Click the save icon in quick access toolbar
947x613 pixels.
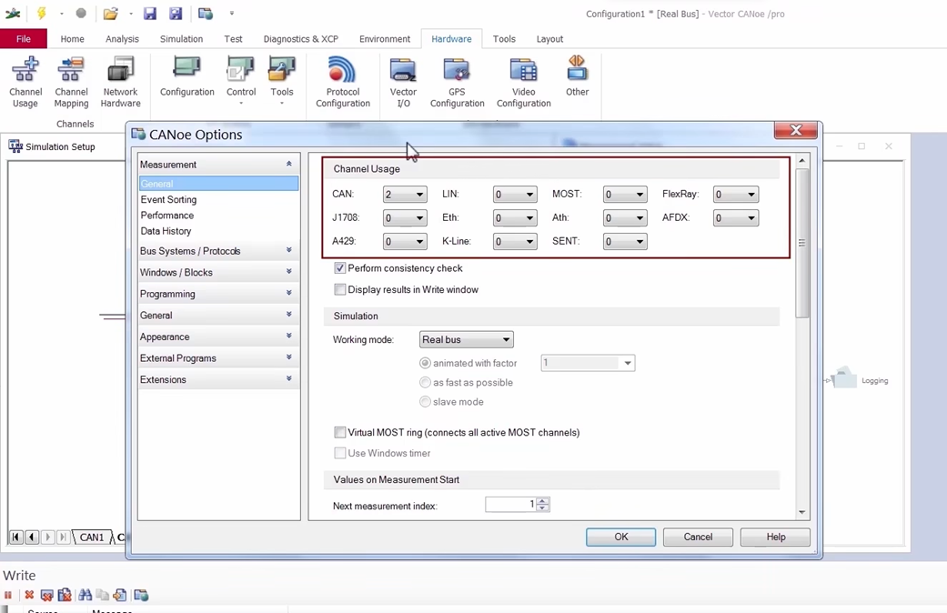click(x=150, y=14)
